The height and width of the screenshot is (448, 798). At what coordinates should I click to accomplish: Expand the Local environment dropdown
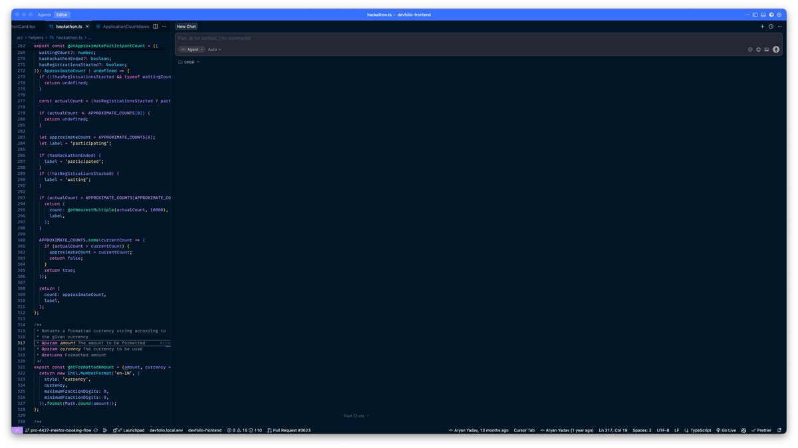(x=189, y=62)
